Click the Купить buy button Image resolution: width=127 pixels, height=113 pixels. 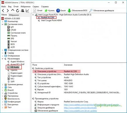coord(49,11)
